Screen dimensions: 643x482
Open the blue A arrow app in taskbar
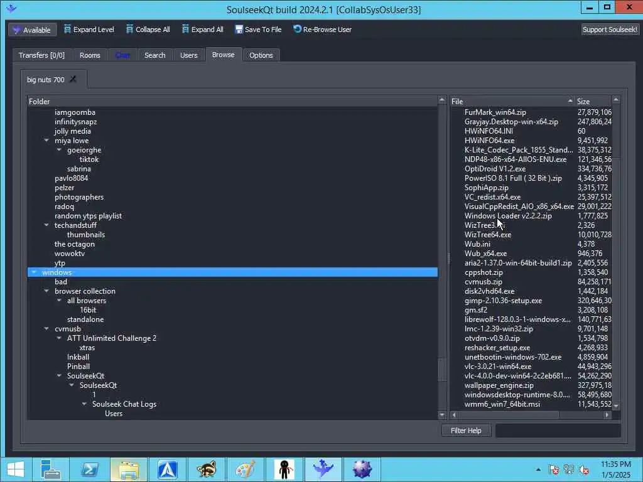click(x=168, y=469)
